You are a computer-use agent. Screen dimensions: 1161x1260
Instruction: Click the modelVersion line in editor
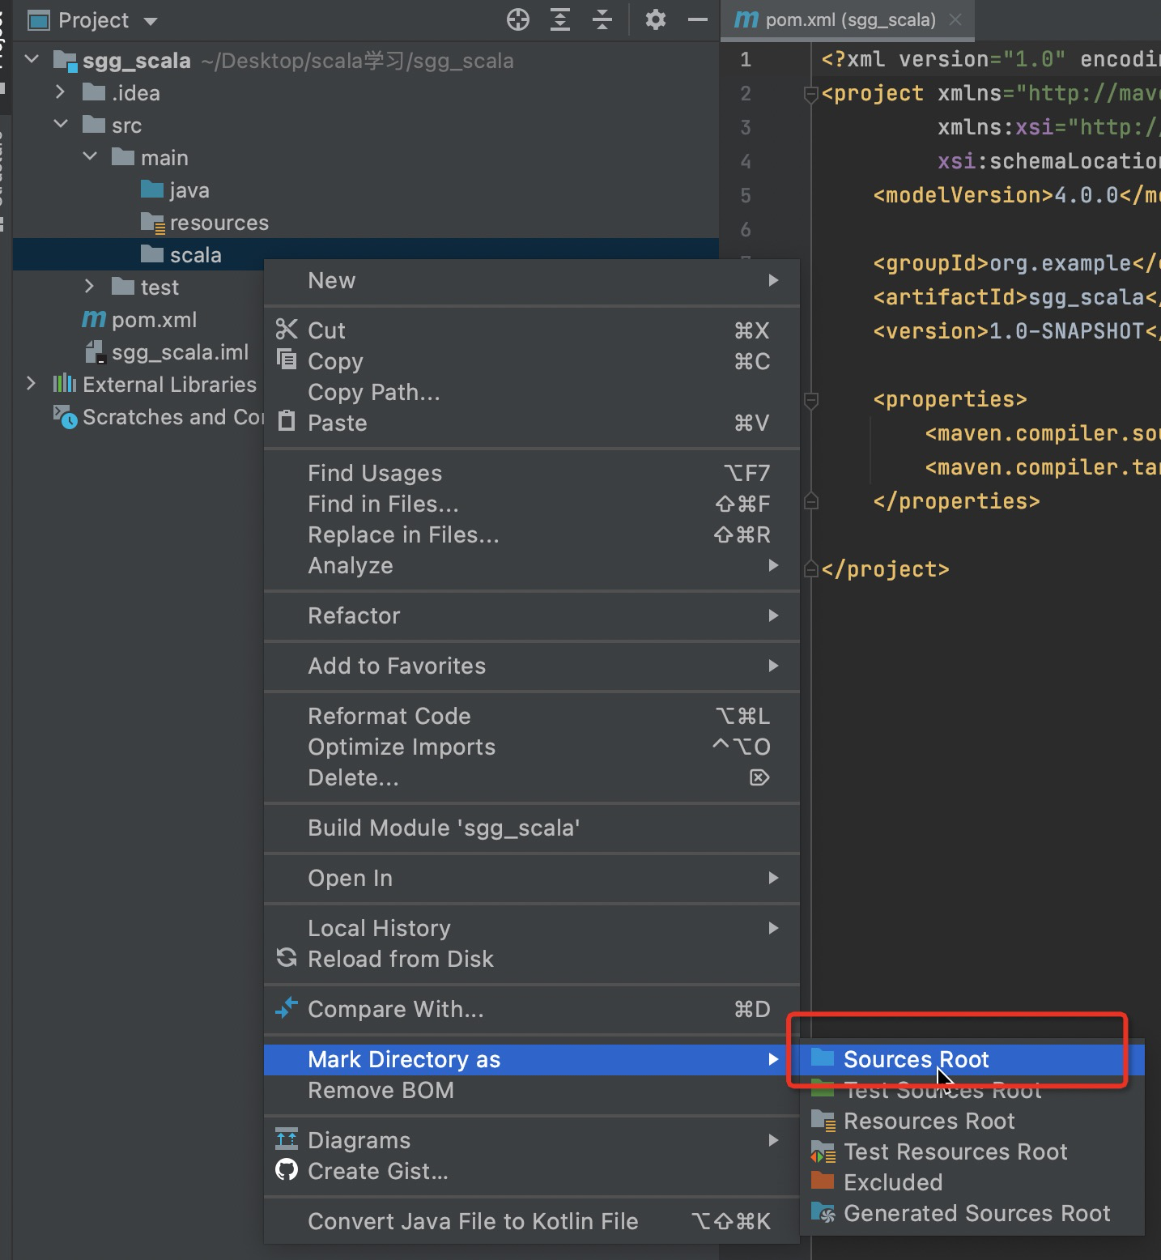[1016, 195]
